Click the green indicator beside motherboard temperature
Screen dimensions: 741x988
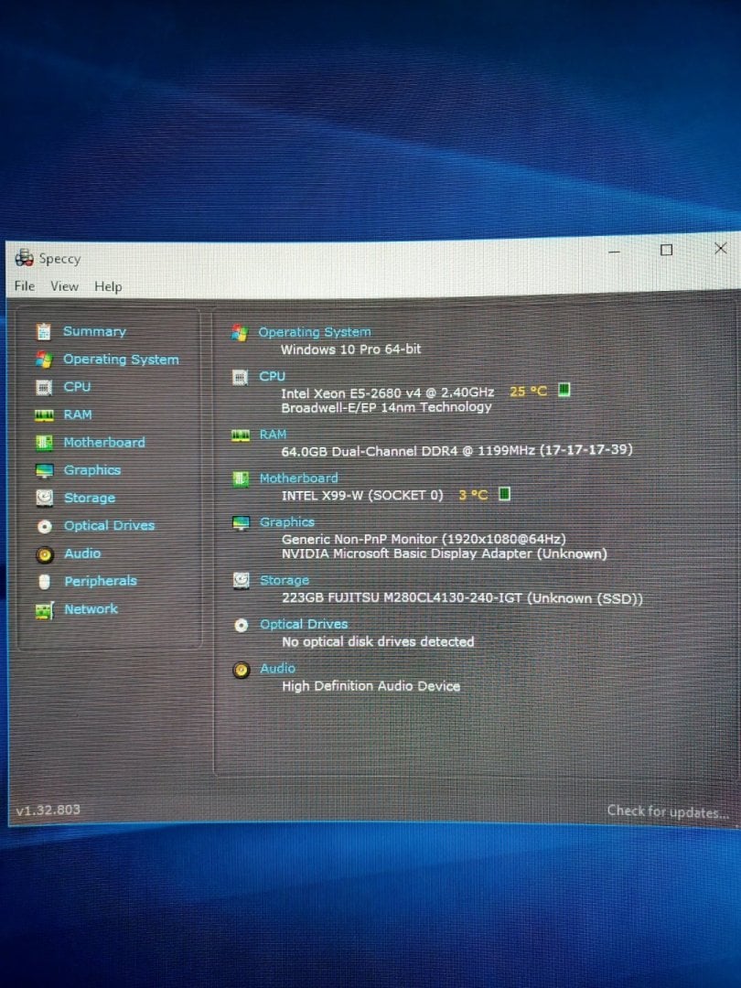click(504, 493)
